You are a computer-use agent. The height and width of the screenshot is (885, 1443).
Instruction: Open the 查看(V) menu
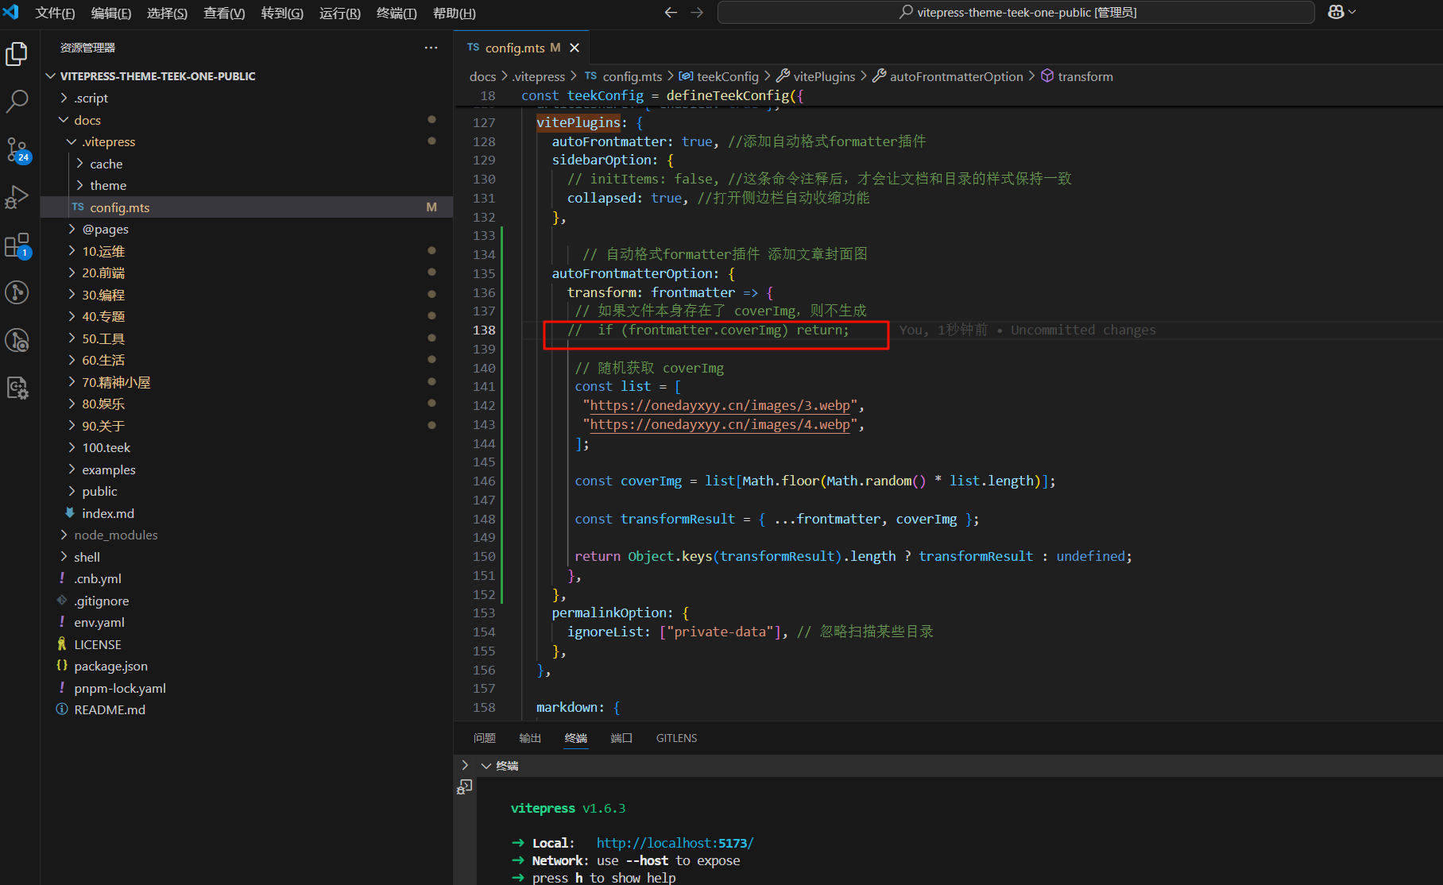[224, 13]
